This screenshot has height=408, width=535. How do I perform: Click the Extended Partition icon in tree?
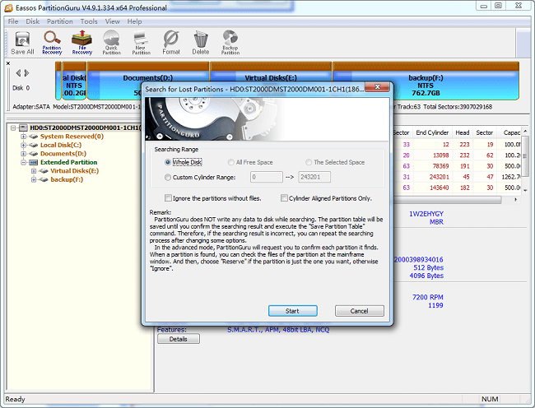click(34, 162)
